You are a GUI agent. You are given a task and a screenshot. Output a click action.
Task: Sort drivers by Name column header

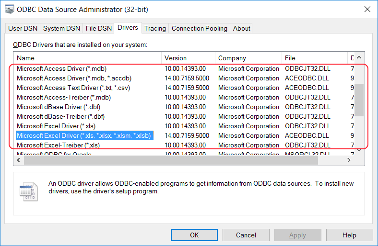[x=87, y=58]
